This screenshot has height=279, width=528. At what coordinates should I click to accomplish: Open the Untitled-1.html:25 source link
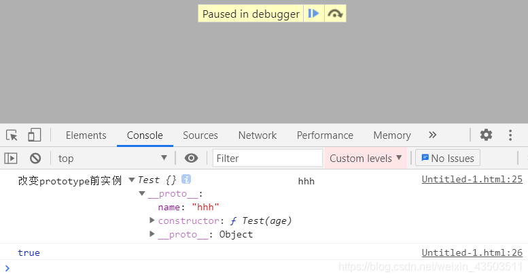click(x=472, y=179)
